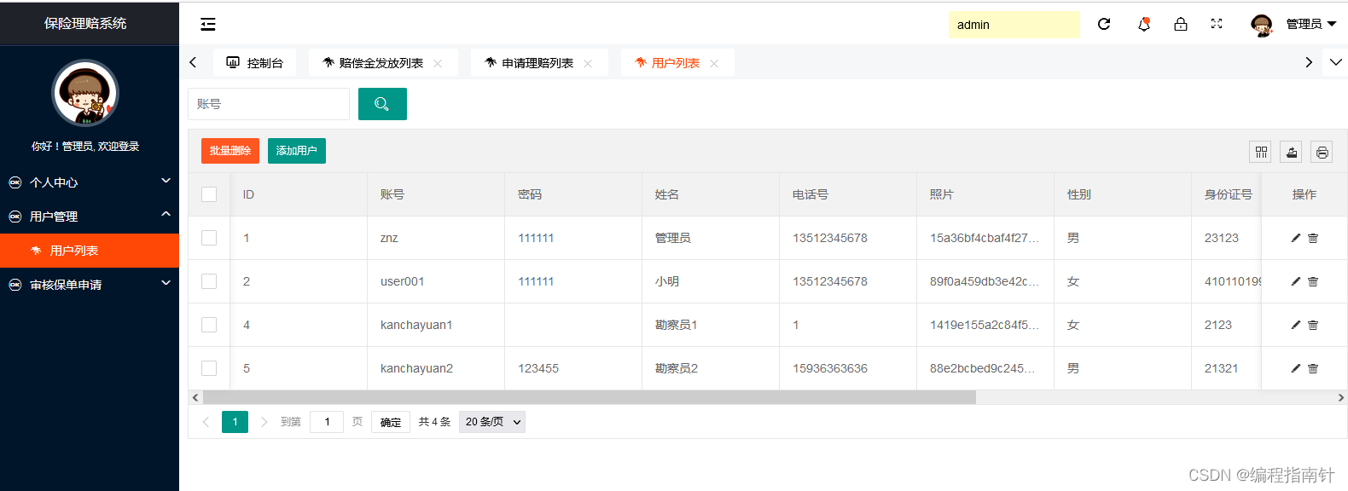Delete user kanchayuan2 via trash icon
This screenshot has height=491, width=1348.
[x=1313, y=368]
